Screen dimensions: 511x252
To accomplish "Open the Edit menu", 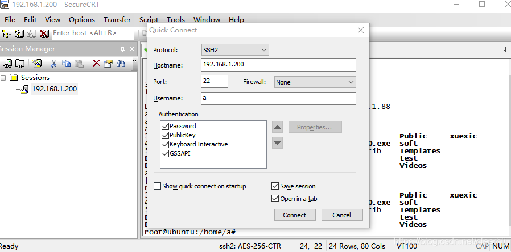I will pyautogui.click(x=30, y=20).
